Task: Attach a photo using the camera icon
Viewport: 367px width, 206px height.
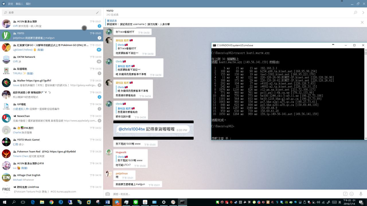Action: pos(108,194)
